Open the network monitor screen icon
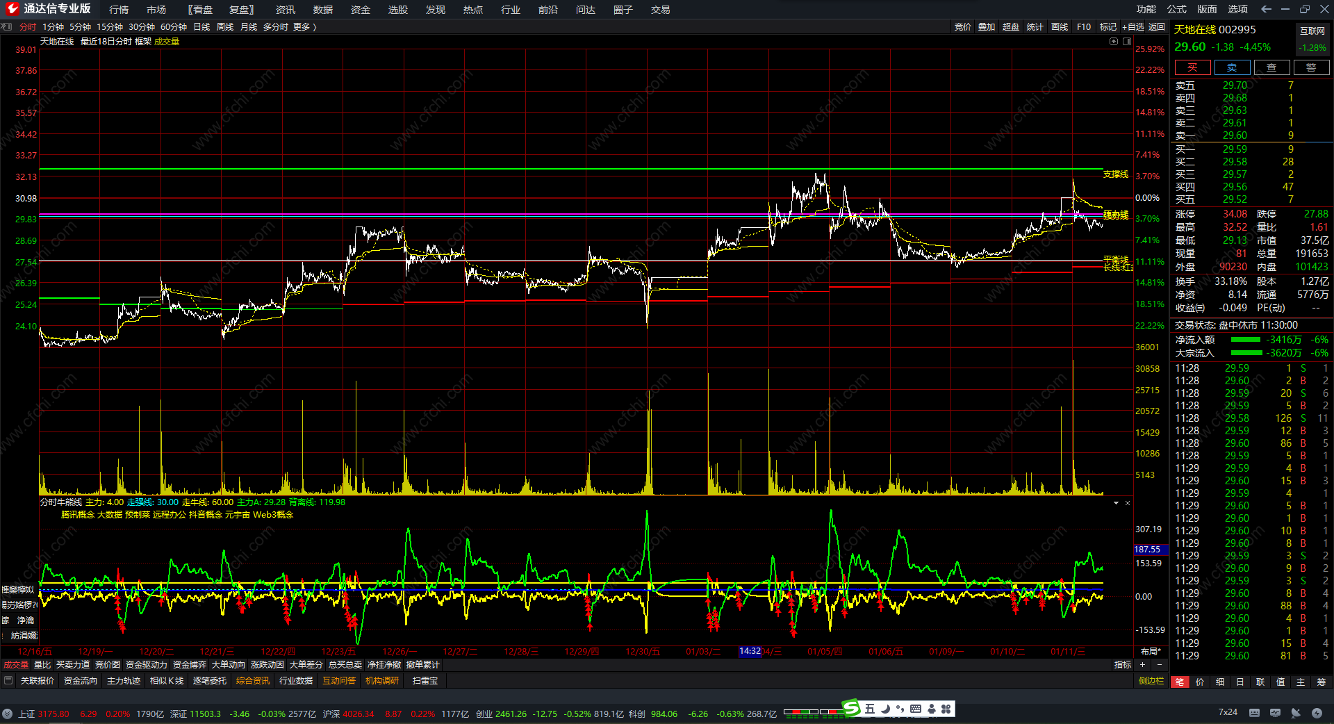This screenshot has height=724, width=1334. click(1275, 713)
